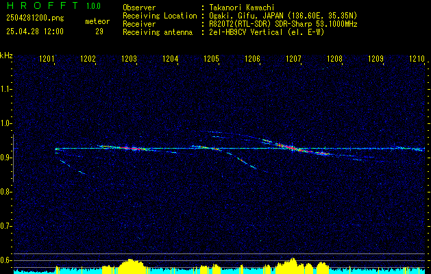Click the yellow power peak below 1203
Viewport: 431px width, 274px height.
tap(131, 266)
